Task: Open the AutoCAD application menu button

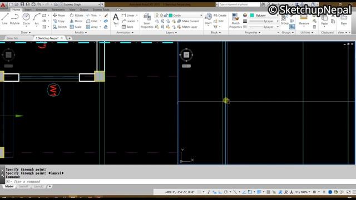Action: pos(3,5)
